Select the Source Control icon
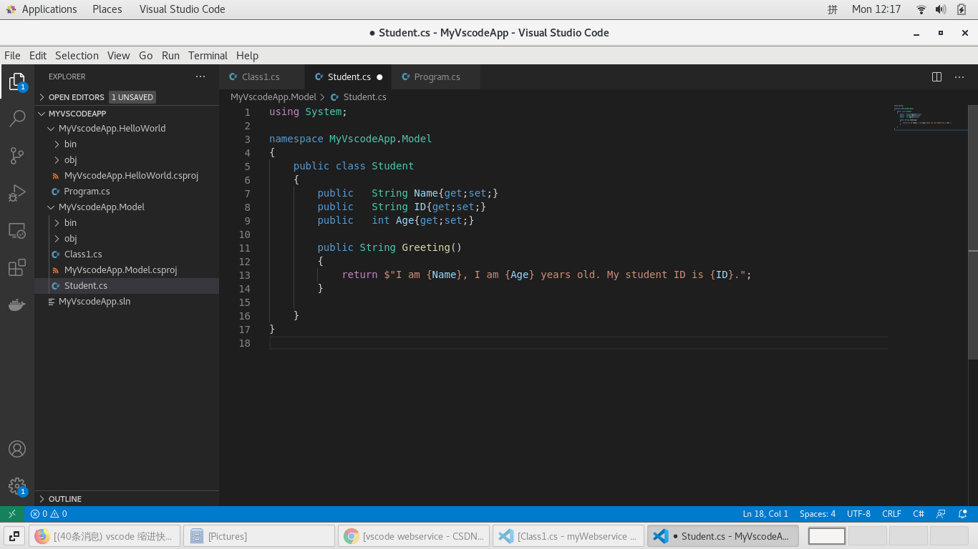This screenshot has height=549, width=978. [x=17, y=156]
